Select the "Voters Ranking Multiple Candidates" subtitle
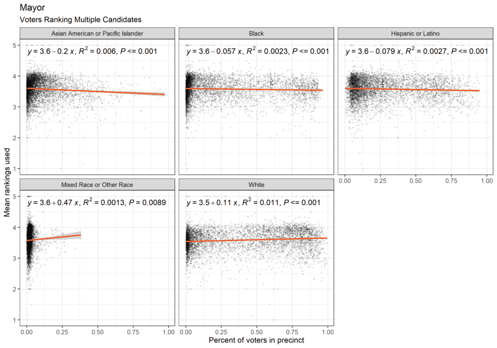 [x=80, y=20]
